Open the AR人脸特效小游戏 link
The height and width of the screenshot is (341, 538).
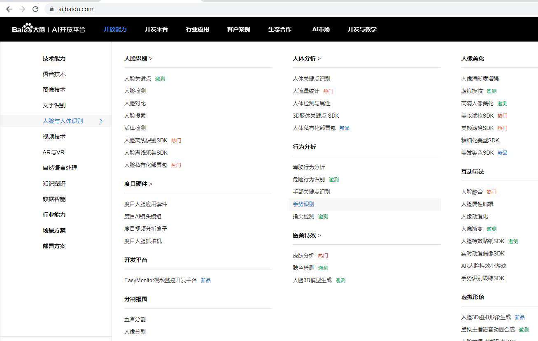[x=484, y=266]
